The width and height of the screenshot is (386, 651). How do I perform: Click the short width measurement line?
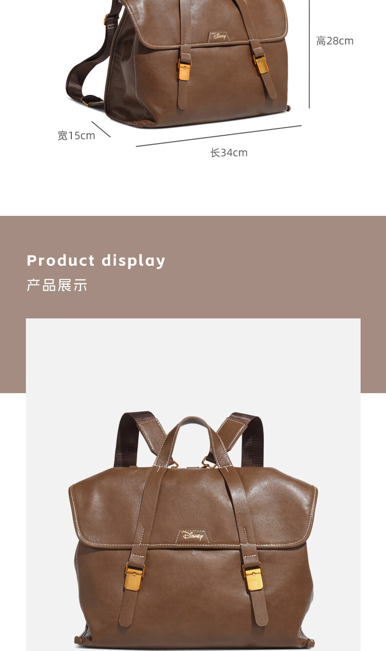tap(101, 129)
